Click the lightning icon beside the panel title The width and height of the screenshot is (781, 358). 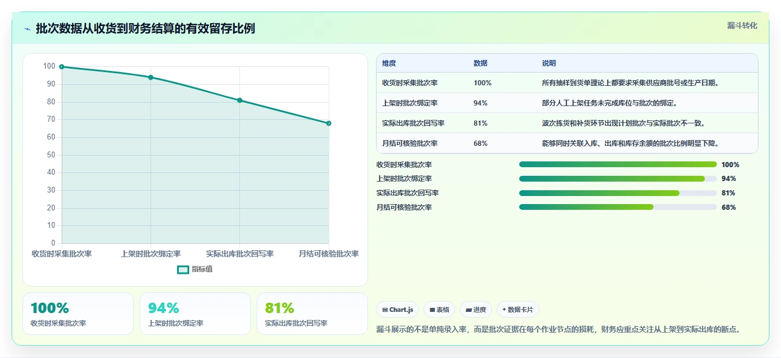(27, 29)
